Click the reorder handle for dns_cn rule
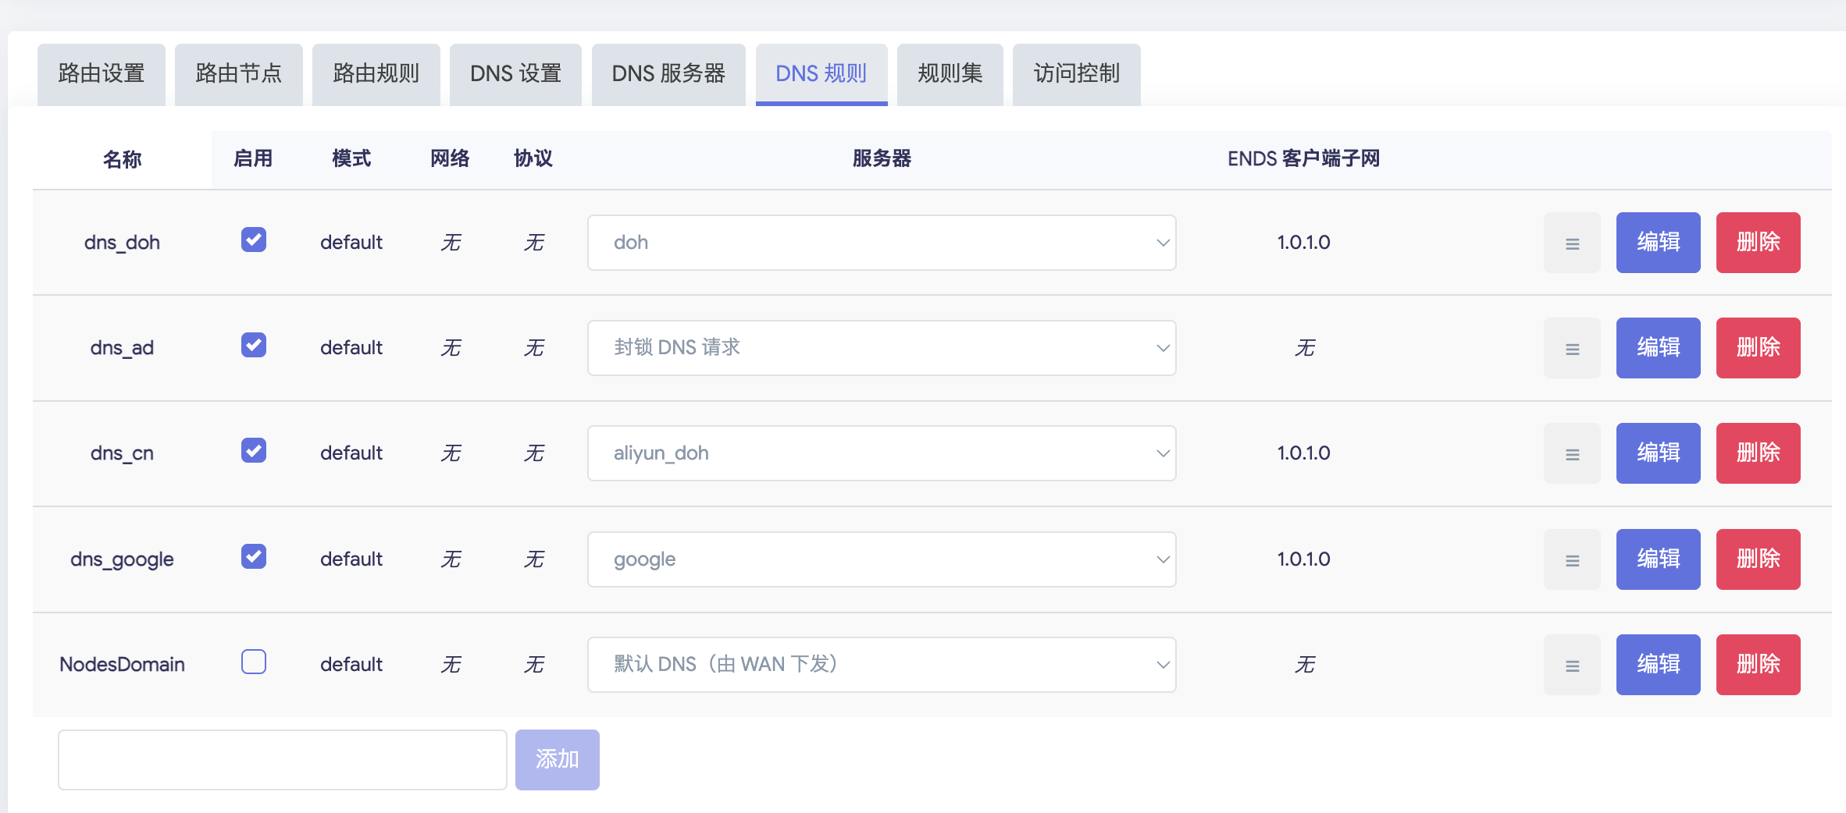 (1572, 453)
